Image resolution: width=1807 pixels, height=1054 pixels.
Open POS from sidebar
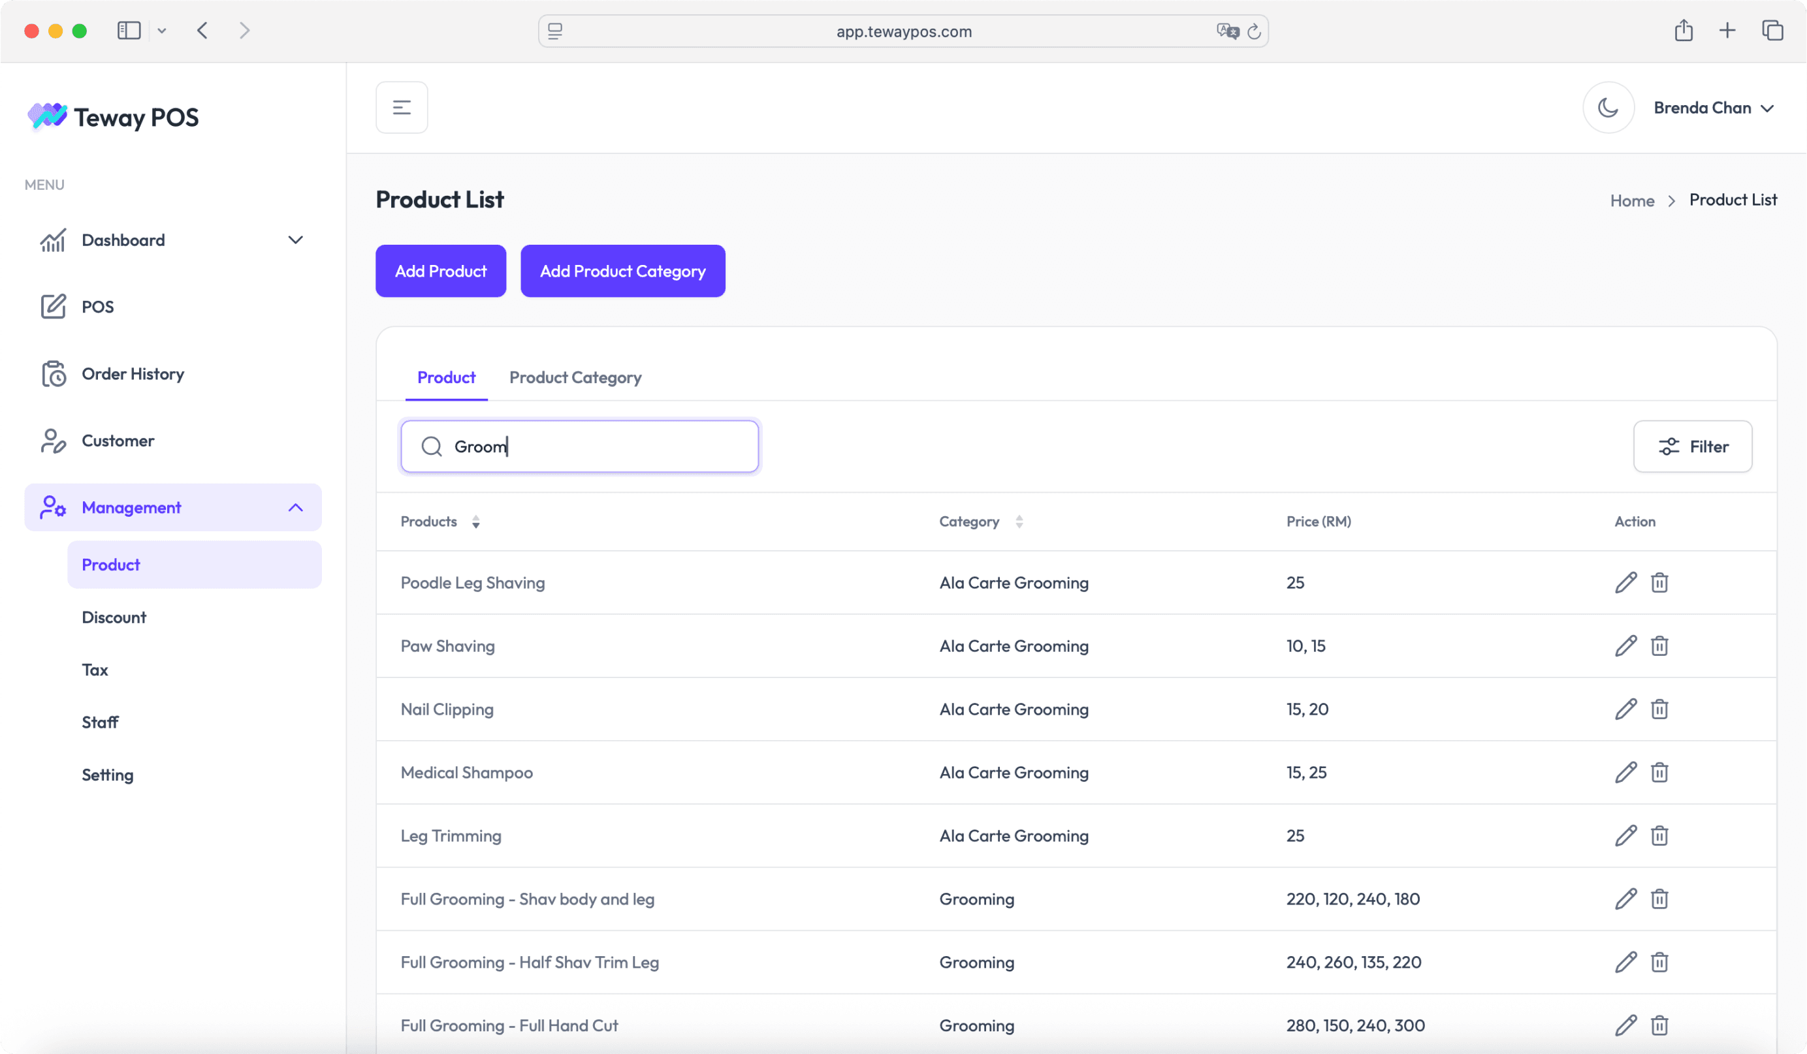[x=97, y=307]
